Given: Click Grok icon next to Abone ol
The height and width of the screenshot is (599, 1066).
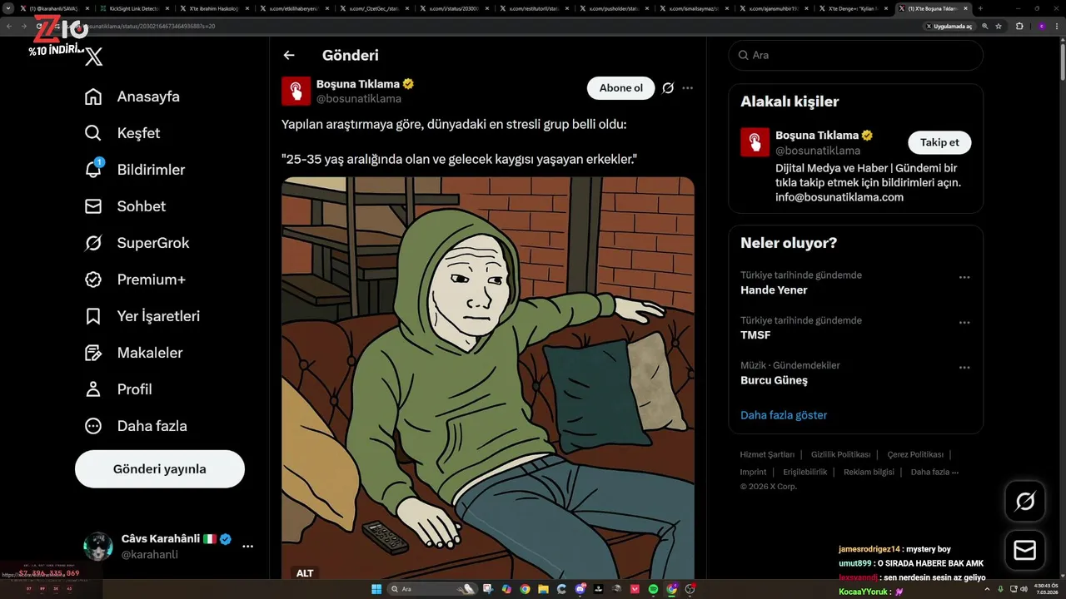Looking at the screenshot, I should pyautogui.click(x=668, y=88).
